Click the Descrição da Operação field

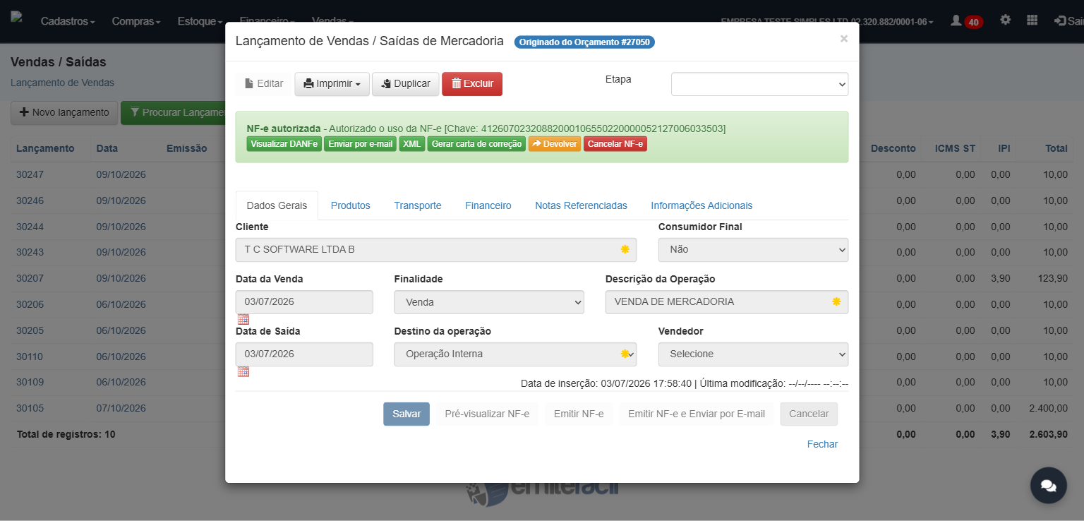pos(727,302)
